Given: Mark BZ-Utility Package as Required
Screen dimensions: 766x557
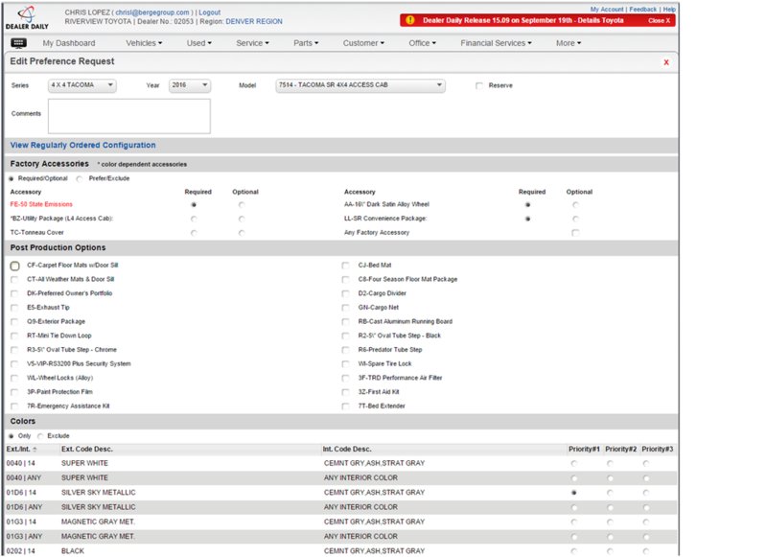Looking at the screenshot, I should (194, 219).
